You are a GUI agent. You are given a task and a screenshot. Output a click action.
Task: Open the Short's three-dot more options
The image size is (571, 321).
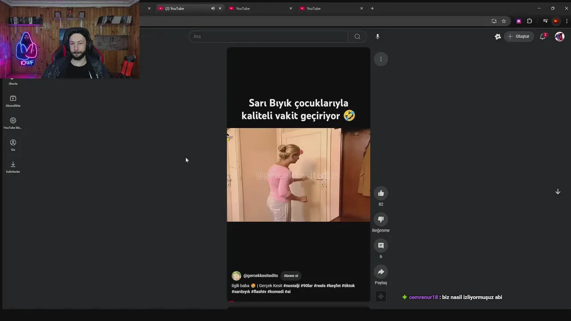click(381, 59)
